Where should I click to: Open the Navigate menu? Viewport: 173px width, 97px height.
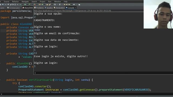tap(25, 2)
